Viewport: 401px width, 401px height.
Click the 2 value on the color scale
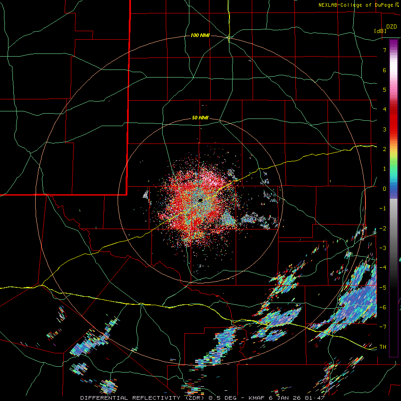point(385,149)
